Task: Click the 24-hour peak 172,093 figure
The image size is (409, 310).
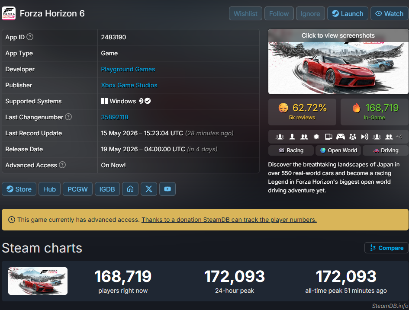Action: click(235, 276)
